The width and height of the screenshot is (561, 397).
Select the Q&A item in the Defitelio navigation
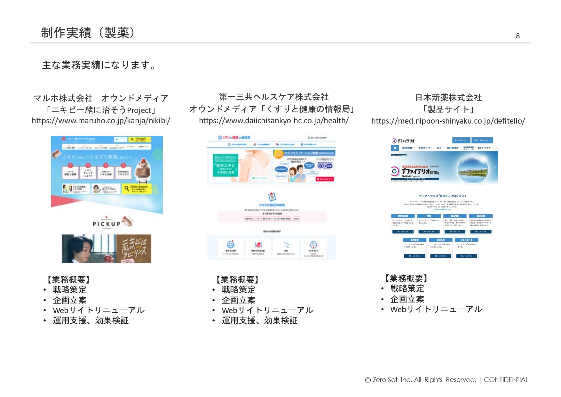(439, 148)
